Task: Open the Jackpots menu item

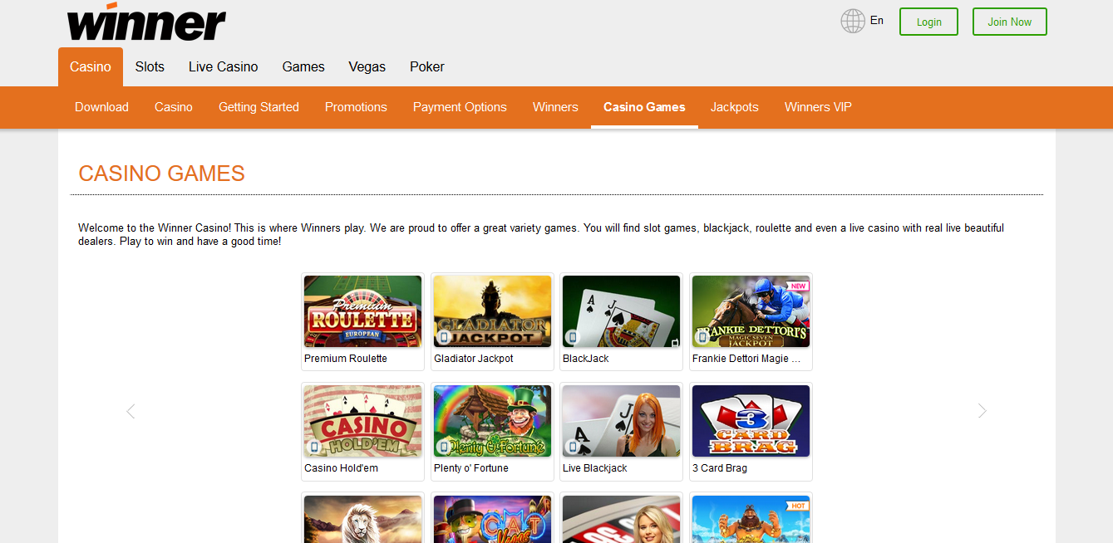Action: (735, 107)
